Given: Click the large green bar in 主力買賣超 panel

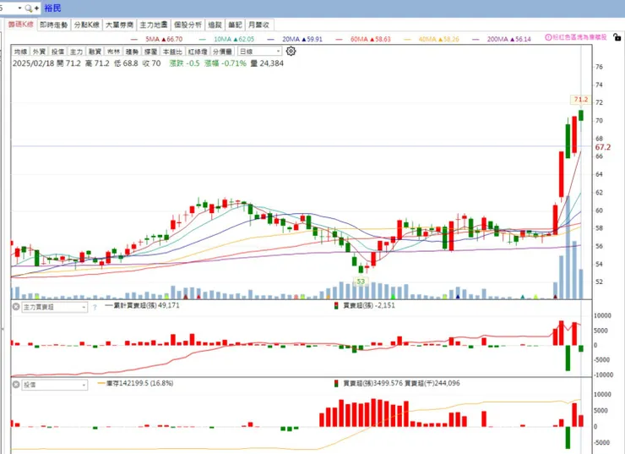Looking at the screenshot, I should tap(568, 358).
